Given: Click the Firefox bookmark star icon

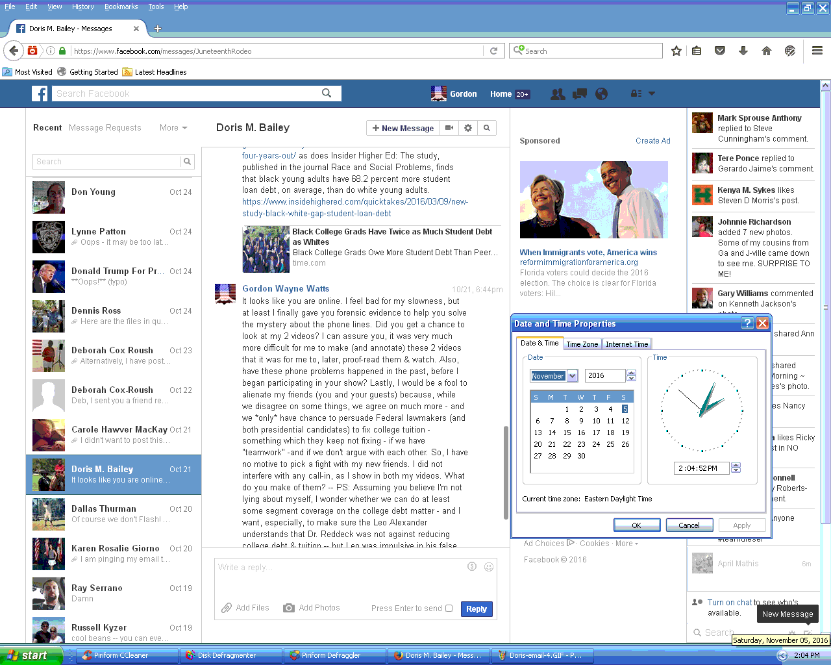Looking at the screenshot, I should (x=676, y=51).
